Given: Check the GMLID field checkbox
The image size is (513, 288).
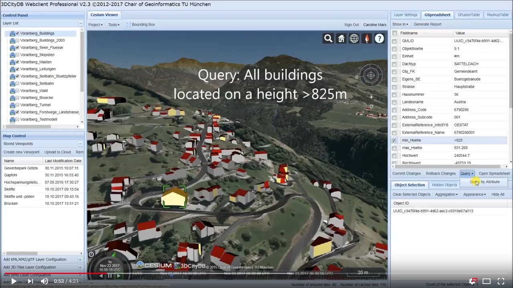Looking at the screenshot, I should tap(394, 41).
